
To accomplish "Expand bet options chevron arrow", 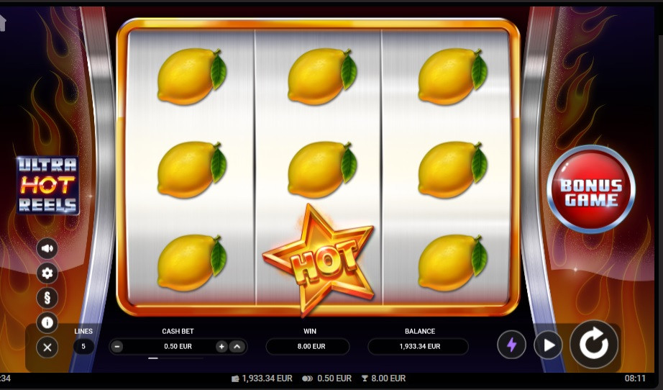I will click(237, 347).
